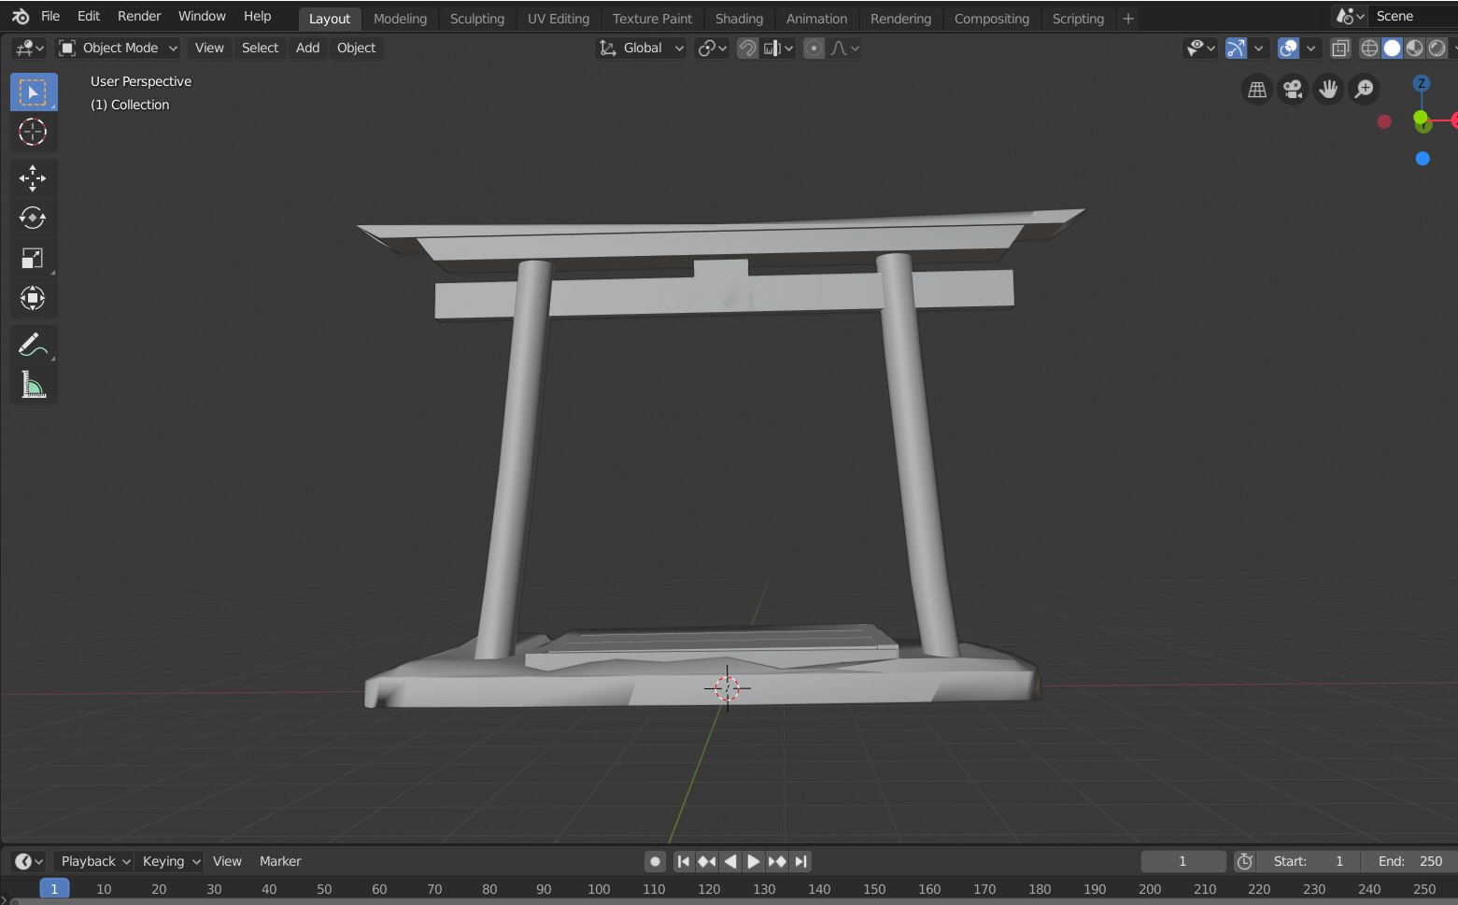Play the animation in reverse
The width and height of the screenshot is (1458, 905).
pyautogui.click(x=730, y=861)
